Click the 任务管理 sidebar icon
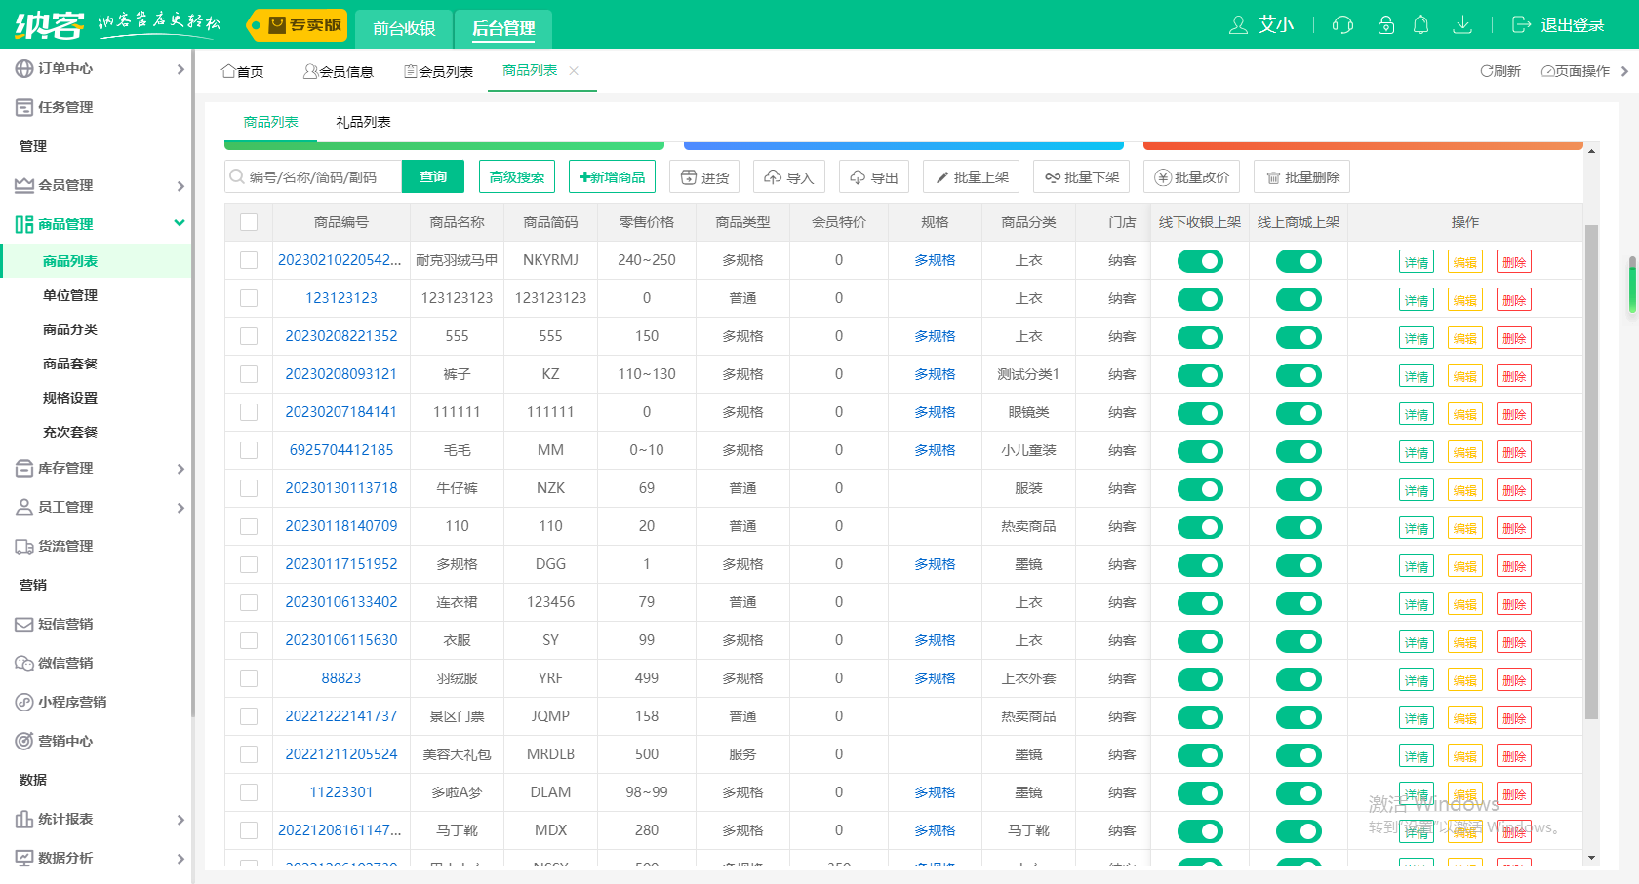1639x884 pixels. click(24, 107)
